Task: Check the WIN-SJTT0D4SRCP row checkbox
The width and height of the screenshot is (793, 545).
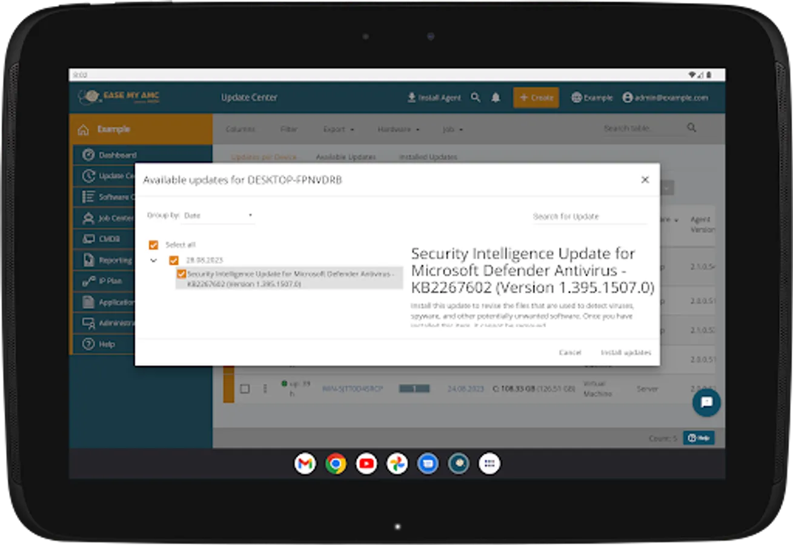Action: (x=245, y=389)
